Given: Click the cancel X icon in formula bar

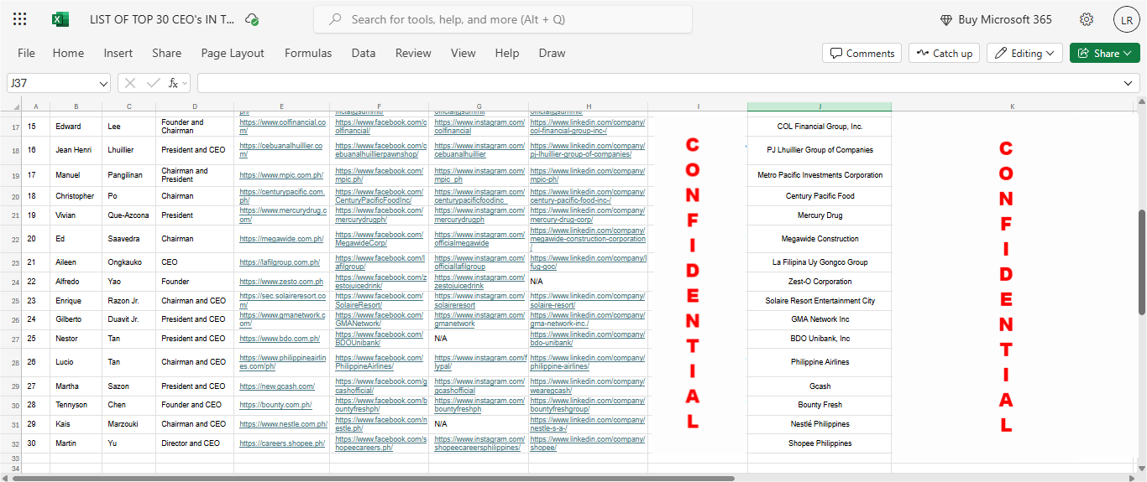Looking at the screenshot, I should [x=131, y=83].
